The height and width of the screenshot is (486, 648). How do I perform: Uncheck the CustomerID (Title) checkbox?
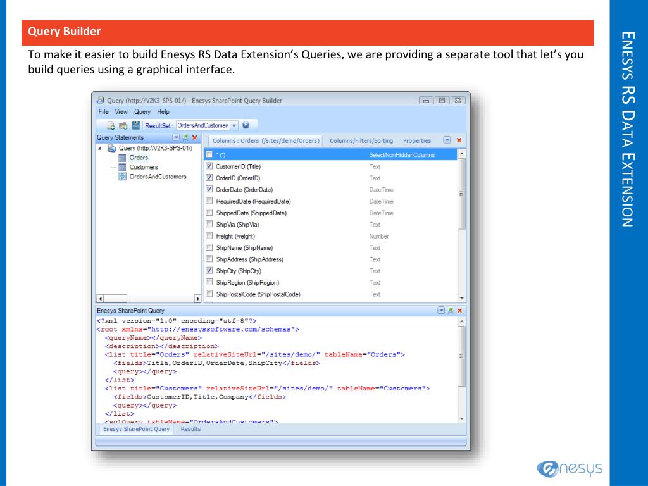click(209, 166)
